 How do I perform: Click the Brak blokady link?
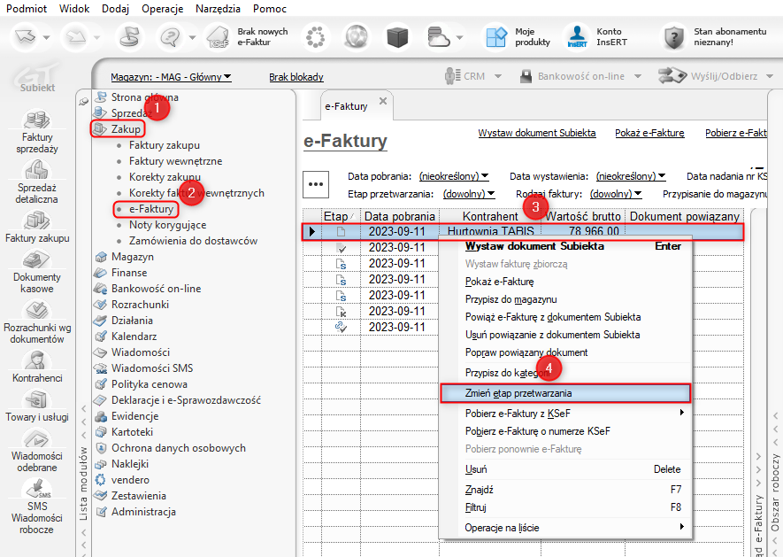click(296, 77)
